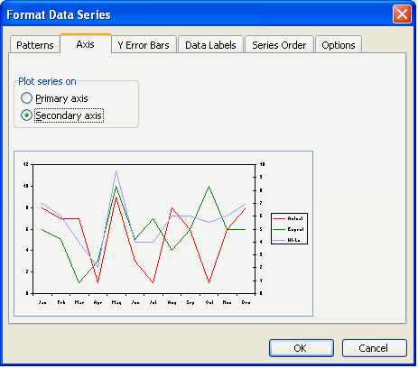Click the chart preview legend box

289,229
